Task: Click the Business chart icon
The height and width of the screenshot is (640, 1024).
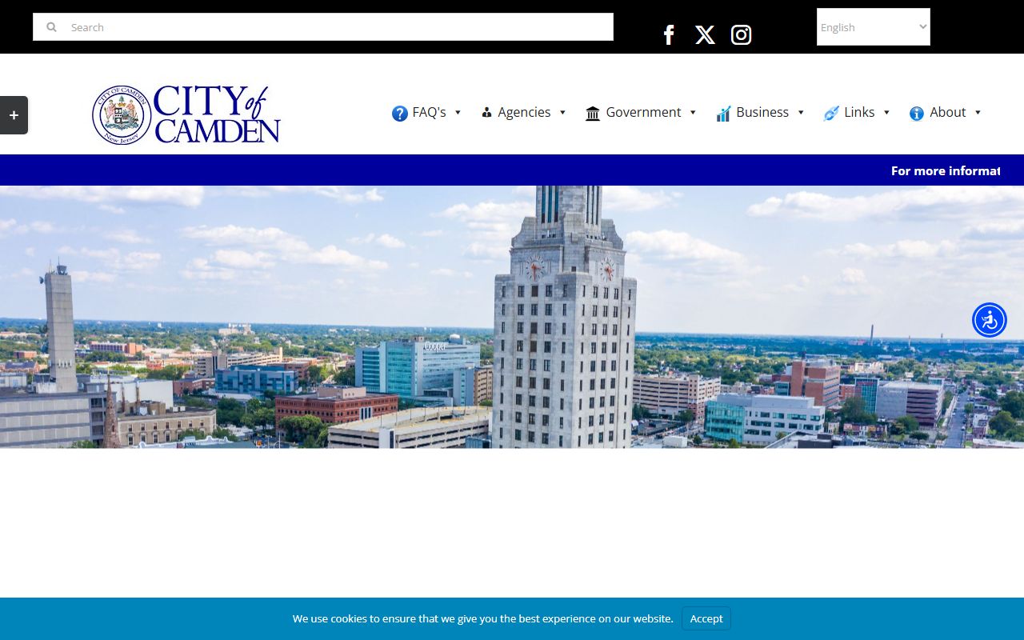Action: [x=723, y=114]
